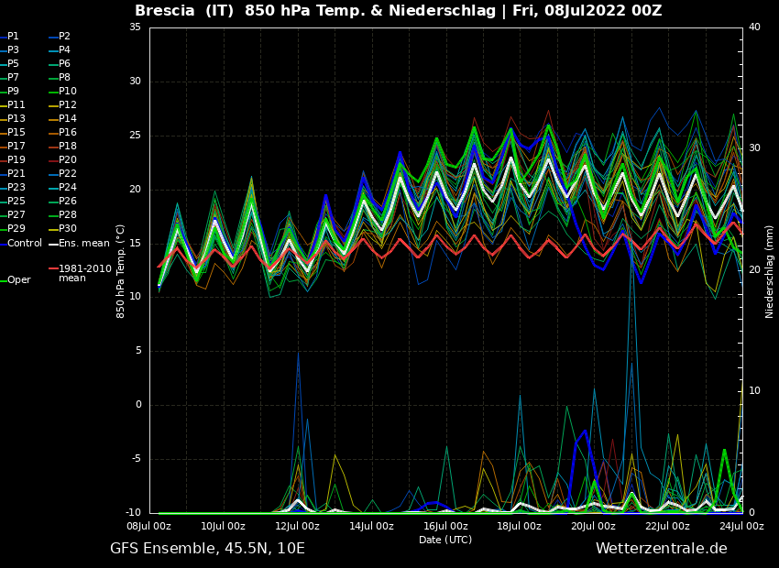Image resolution: width=779 pixels, height=568 pixels.
Task: Select the Oper legend entry
Action: (x=18, y=280)
